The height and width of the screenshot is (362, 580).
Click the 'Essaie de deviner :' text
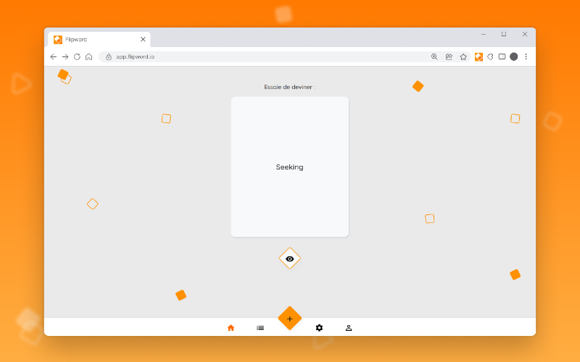point(289,87)
